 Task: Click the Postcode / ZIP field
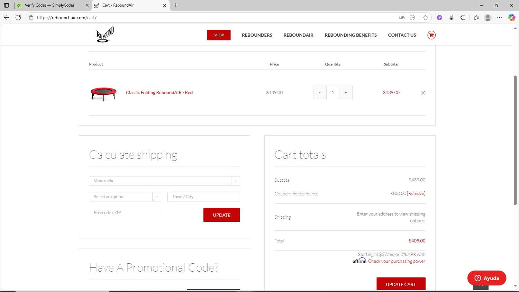[125, 212]
